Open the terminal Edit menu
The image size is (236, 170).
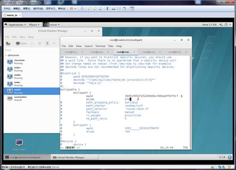(71, 46)
